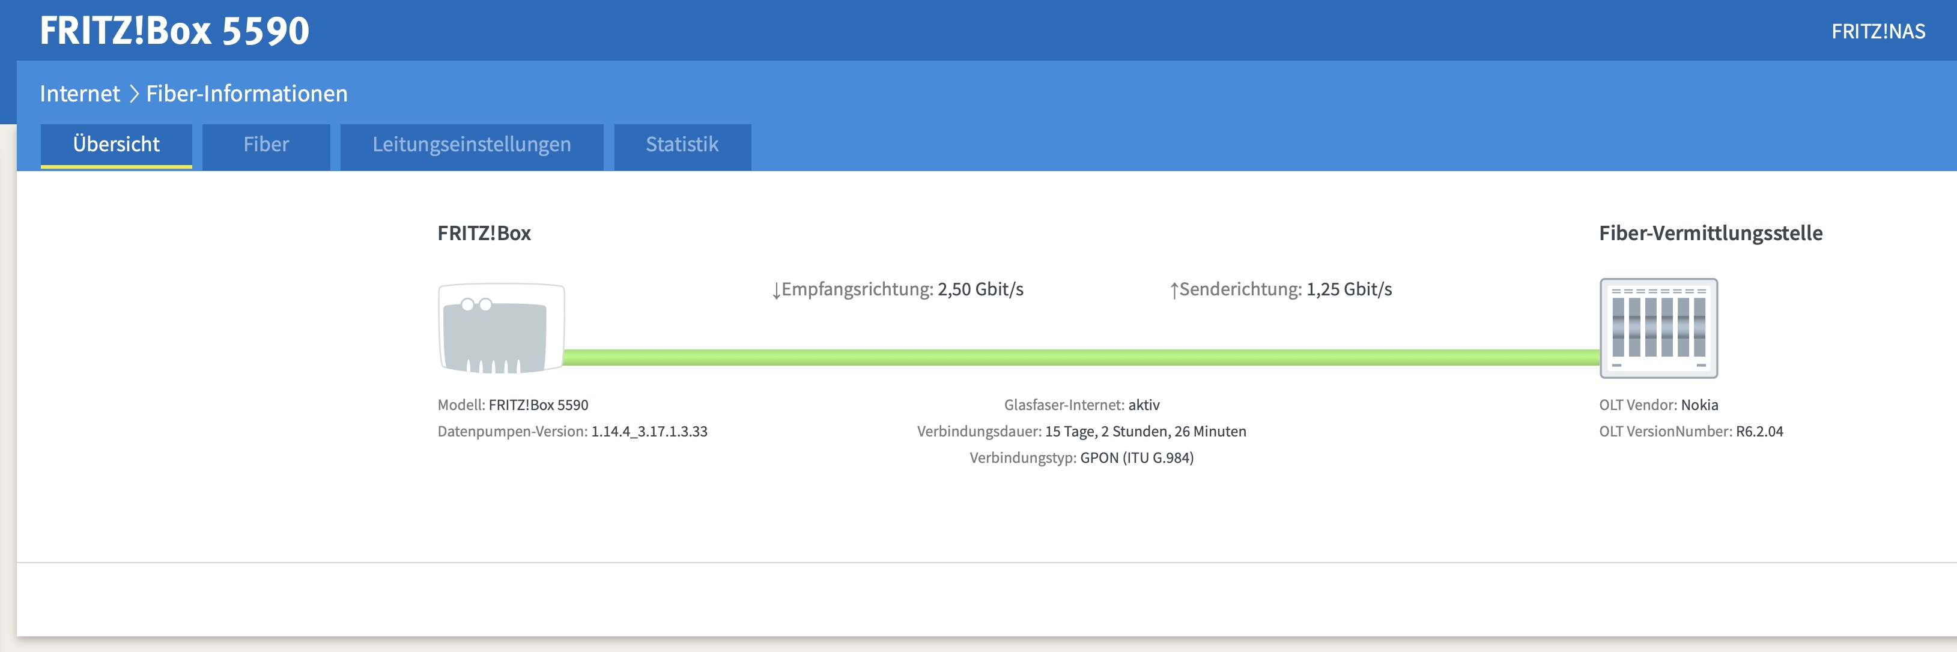This screenshot has height=652, width=1957.
Task: Click the FRITZ!Box router device icon
Action: tap(502, 328)
